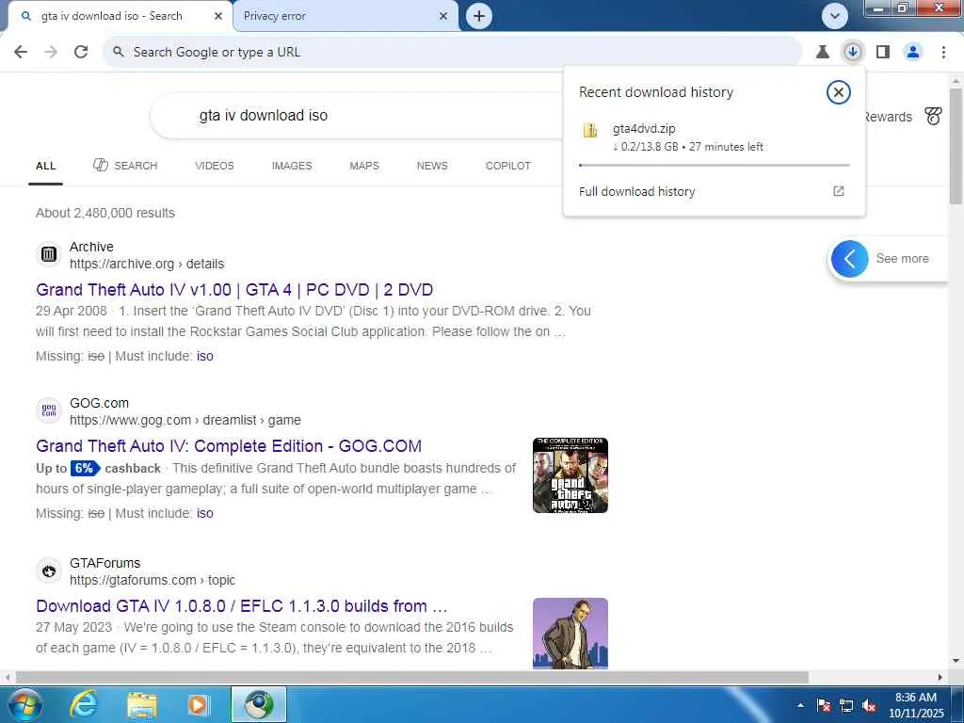Click the external link icon beside Full download history

pyautogui.click(x=838, y=191)
